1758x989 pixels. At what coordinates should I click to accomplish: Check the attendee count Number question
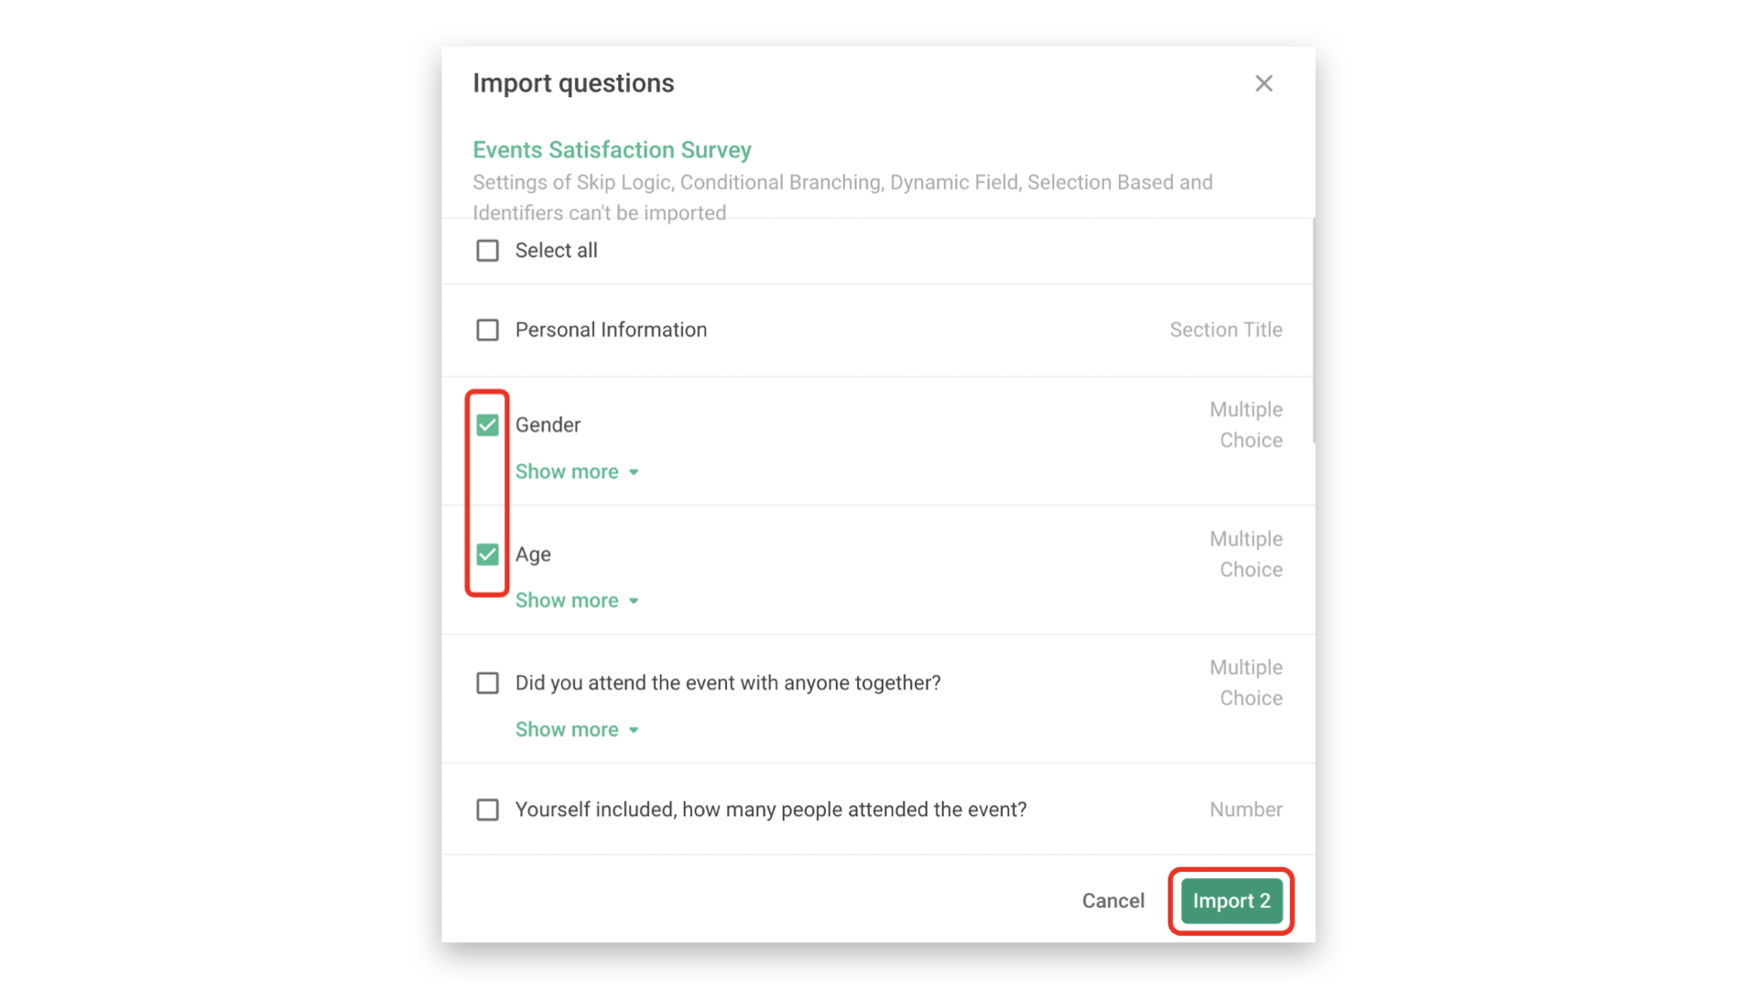(x=487, y=810)
